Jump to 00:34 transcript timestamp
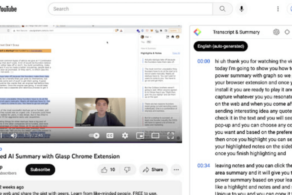Screen dimensions: 292x195 pos(204,166)
